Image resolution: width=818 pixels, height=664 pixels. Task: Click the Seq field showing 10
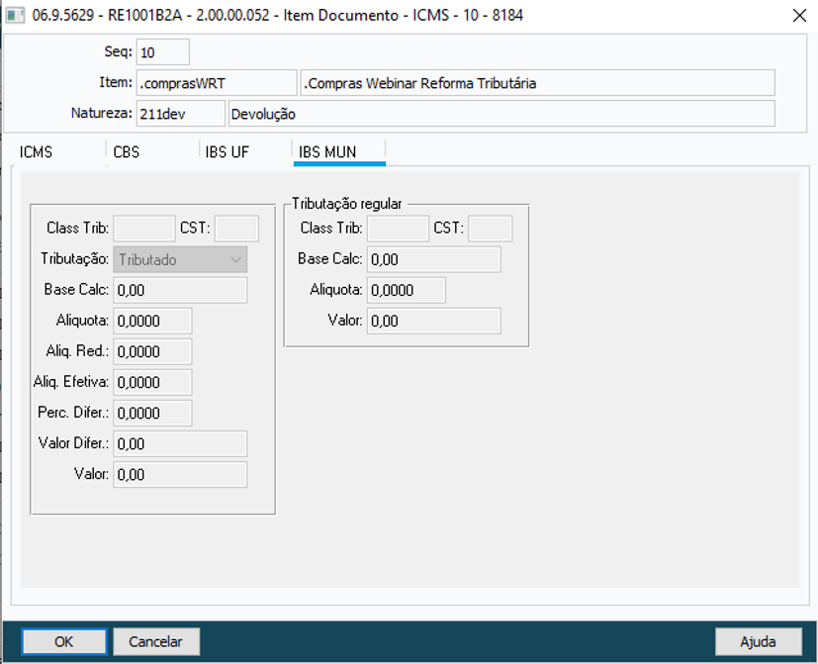(x=163, y=52)
